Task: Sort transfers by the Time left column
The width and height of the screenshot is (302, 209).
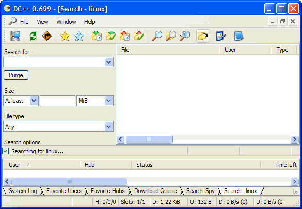Action: tap(280, 165)
